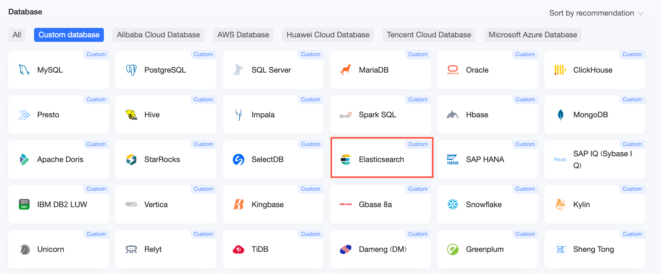
Task: Click the Dameng (DM) icon
Action: coord(346,249)
